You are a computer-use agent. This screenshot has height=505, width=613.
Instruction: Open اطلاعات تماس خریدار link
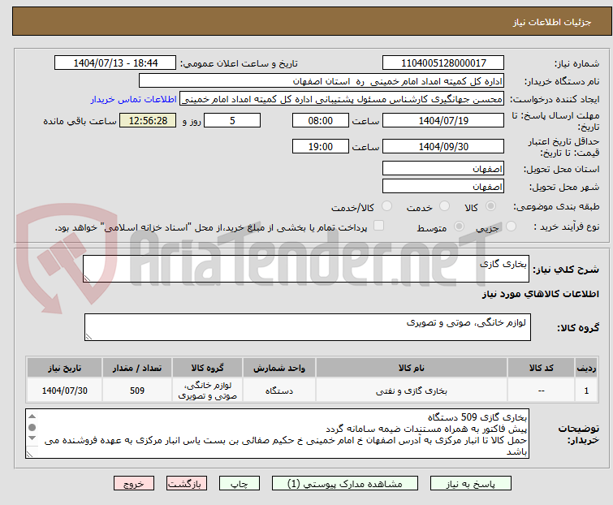click(x=134, y=99)
